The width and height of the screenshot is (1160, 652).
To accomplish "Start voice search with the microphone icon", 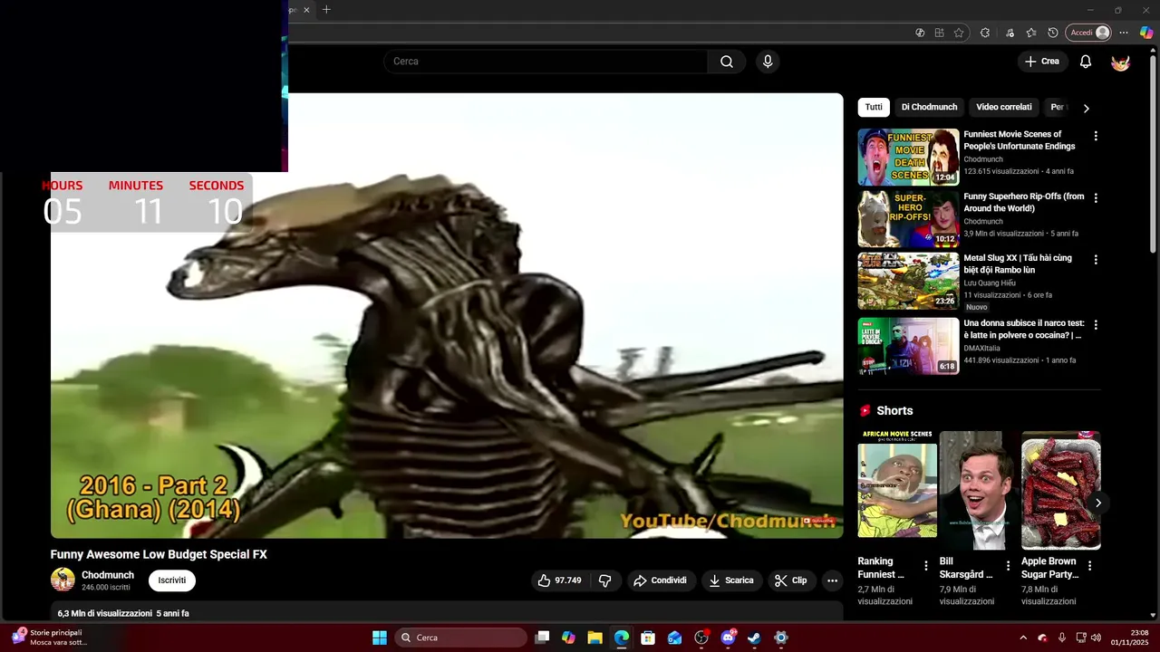I will pyautogui.click(x=768, y=62).
